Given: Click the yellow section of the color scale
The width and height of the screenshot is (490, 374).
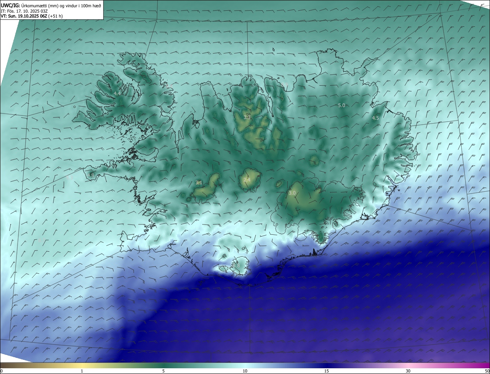Looking at the screenshot, I should point(82,365).
